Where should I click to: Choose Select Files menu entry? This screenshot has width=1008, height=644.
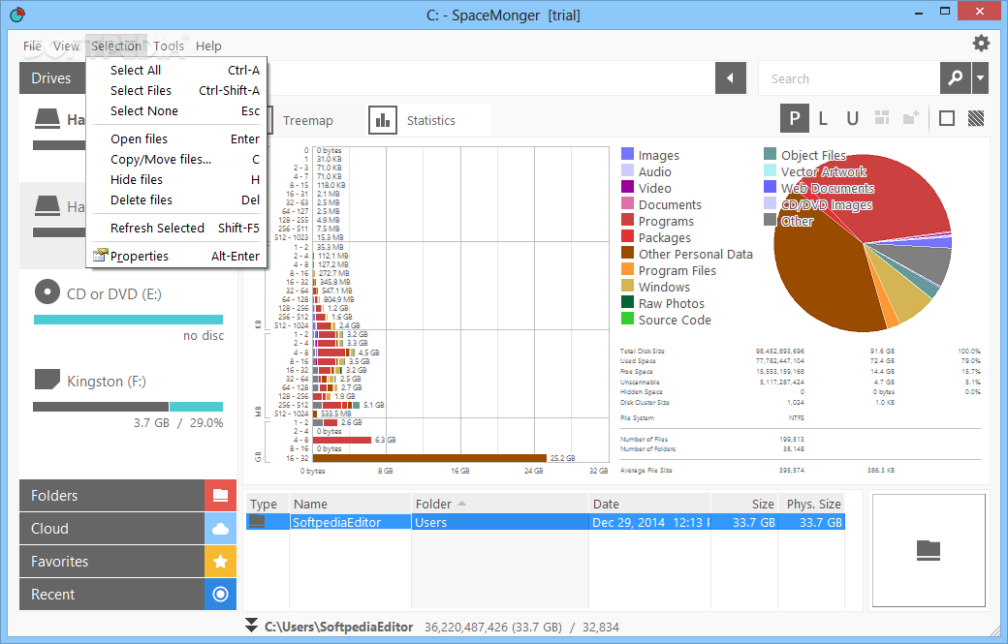[x=176, y=90]
